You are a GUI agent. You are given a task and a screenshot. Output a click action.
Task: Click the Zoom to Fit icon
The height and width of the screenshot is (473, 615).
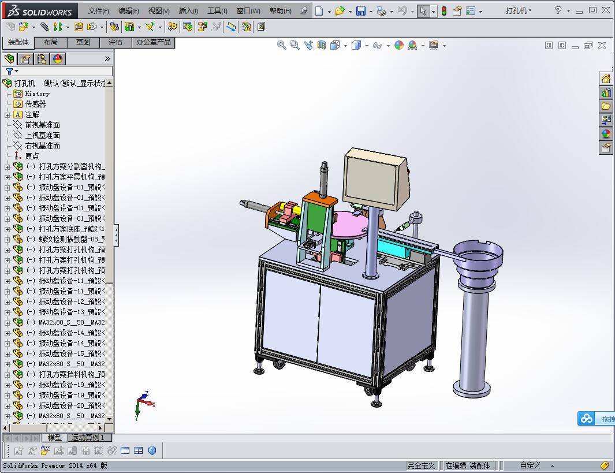click(281, 45)
